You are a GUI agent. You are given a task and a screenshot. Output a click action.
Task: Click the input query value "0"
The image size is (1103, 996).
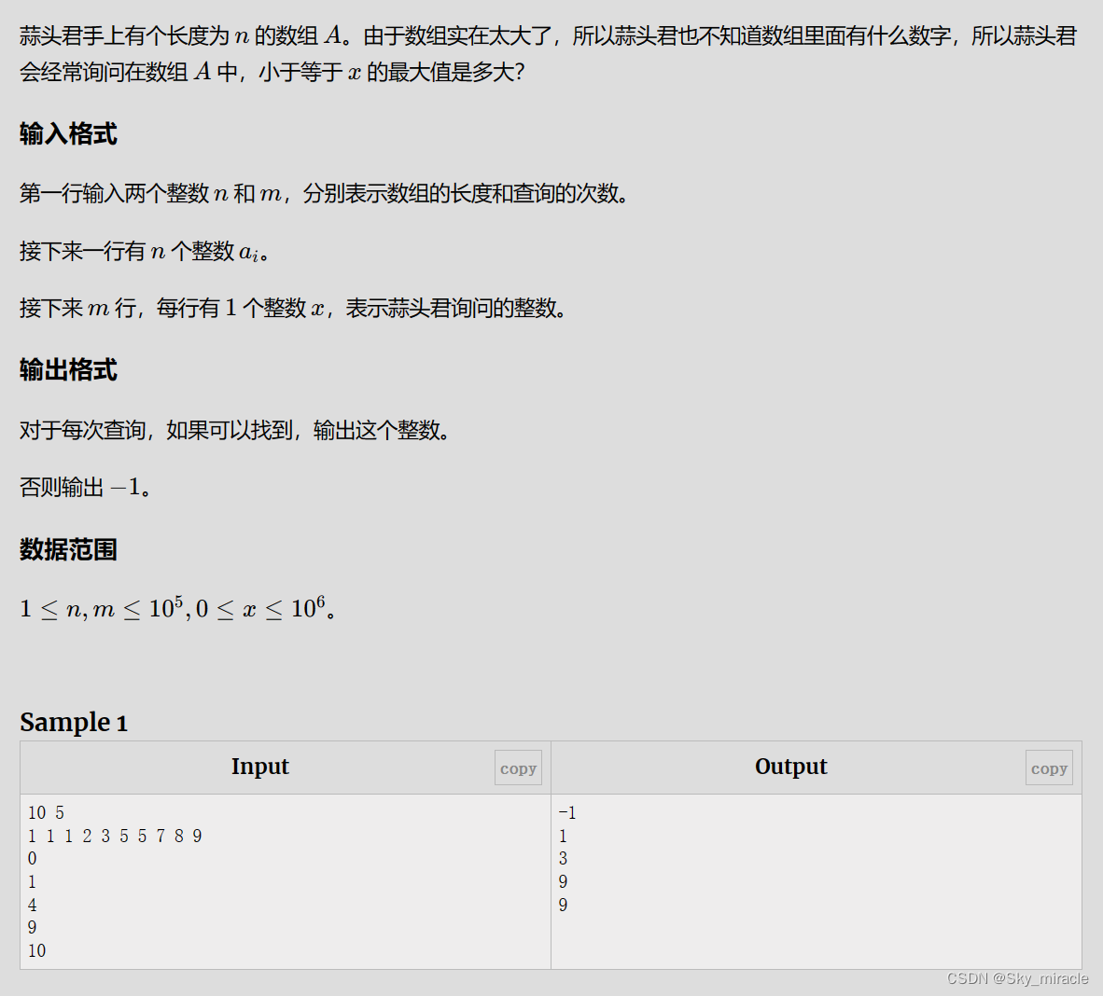coord(33,858)
